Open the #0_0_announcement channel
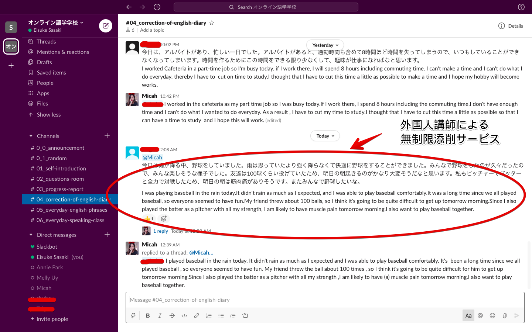This screenshot has height=332, width=532. [60, 148]
